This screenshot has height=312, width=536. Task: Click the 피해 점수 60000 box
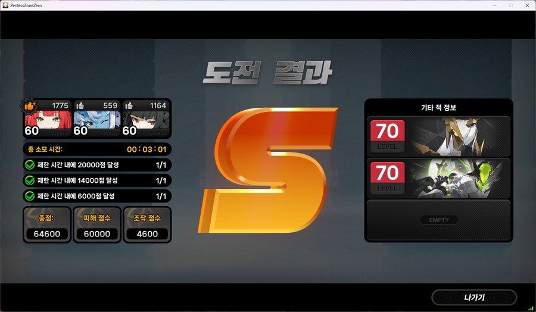tap(97, 224)
